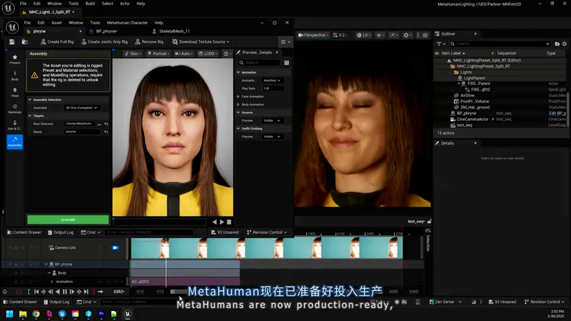This screenshot has width=571, height=321.
Task: Open the Perspective viewport dropdown
Action: coord(314,35)
